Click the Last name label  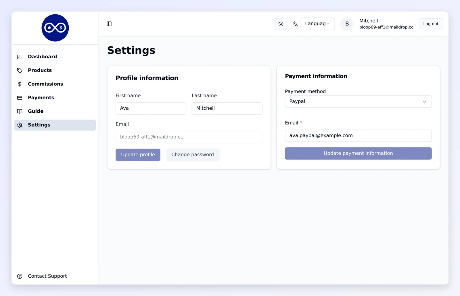click(204, 95)
